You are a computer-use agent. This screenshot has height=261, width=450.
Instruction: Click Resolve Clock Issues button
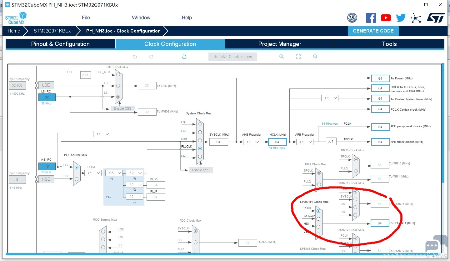(233, 57)
